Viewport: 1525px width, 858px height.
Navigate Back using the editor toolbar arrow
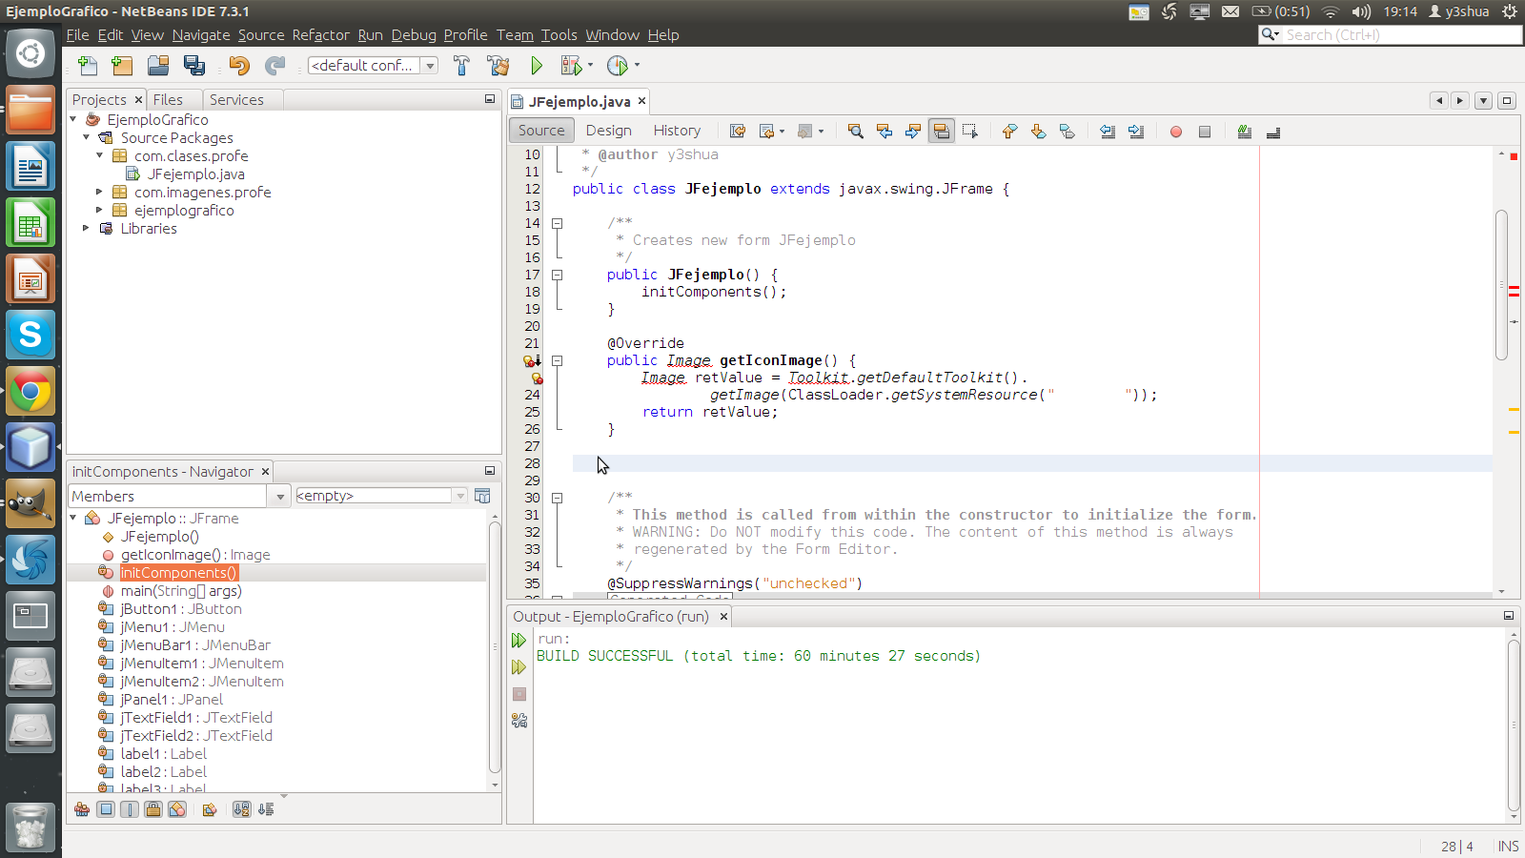point(768,131)
